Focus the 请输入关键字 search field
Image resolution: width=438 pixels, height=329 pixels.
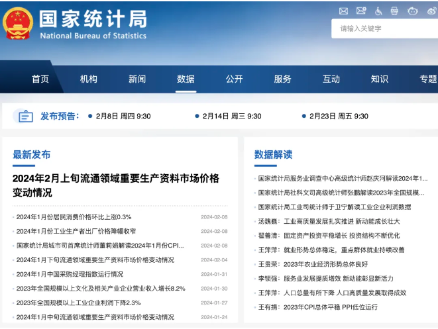click(384, 28)
